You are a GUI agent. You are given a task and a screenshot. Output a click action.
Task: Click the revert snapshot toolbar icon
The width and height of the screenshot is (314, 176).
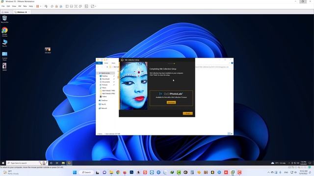pyautogui.click(x=56, y=6)
